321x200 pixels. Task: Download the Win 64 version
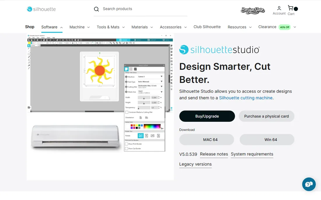pyautogui.click(x=267, y=140)
